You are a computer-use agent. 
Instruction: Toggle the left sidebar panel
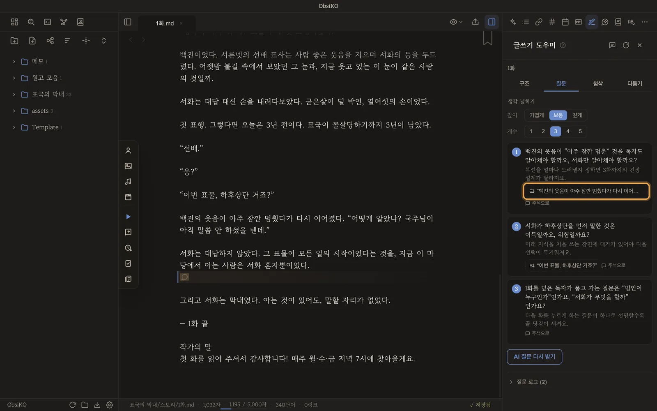128,22
